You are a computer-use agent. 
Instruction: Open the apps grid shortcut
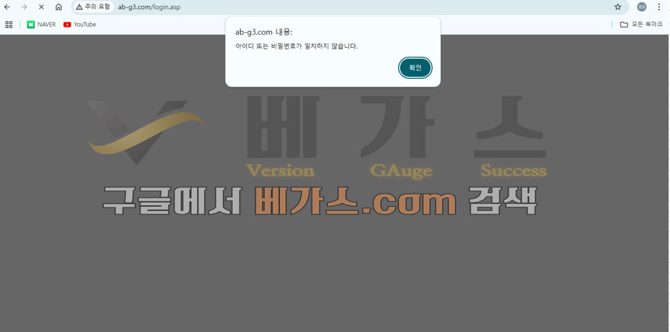[x=9, y=25]
